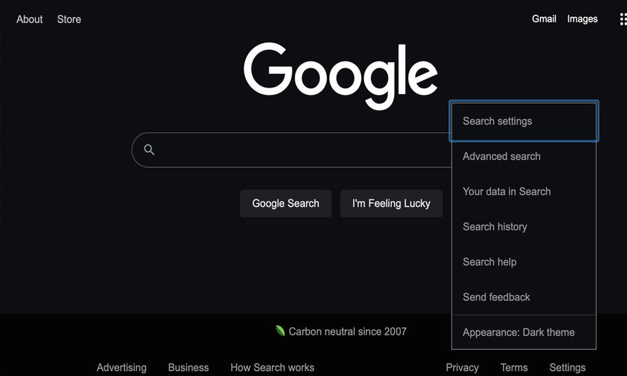Open the Privacy page in footer
The height and width of the screenshot is (376, 627).
coord(462,367)
